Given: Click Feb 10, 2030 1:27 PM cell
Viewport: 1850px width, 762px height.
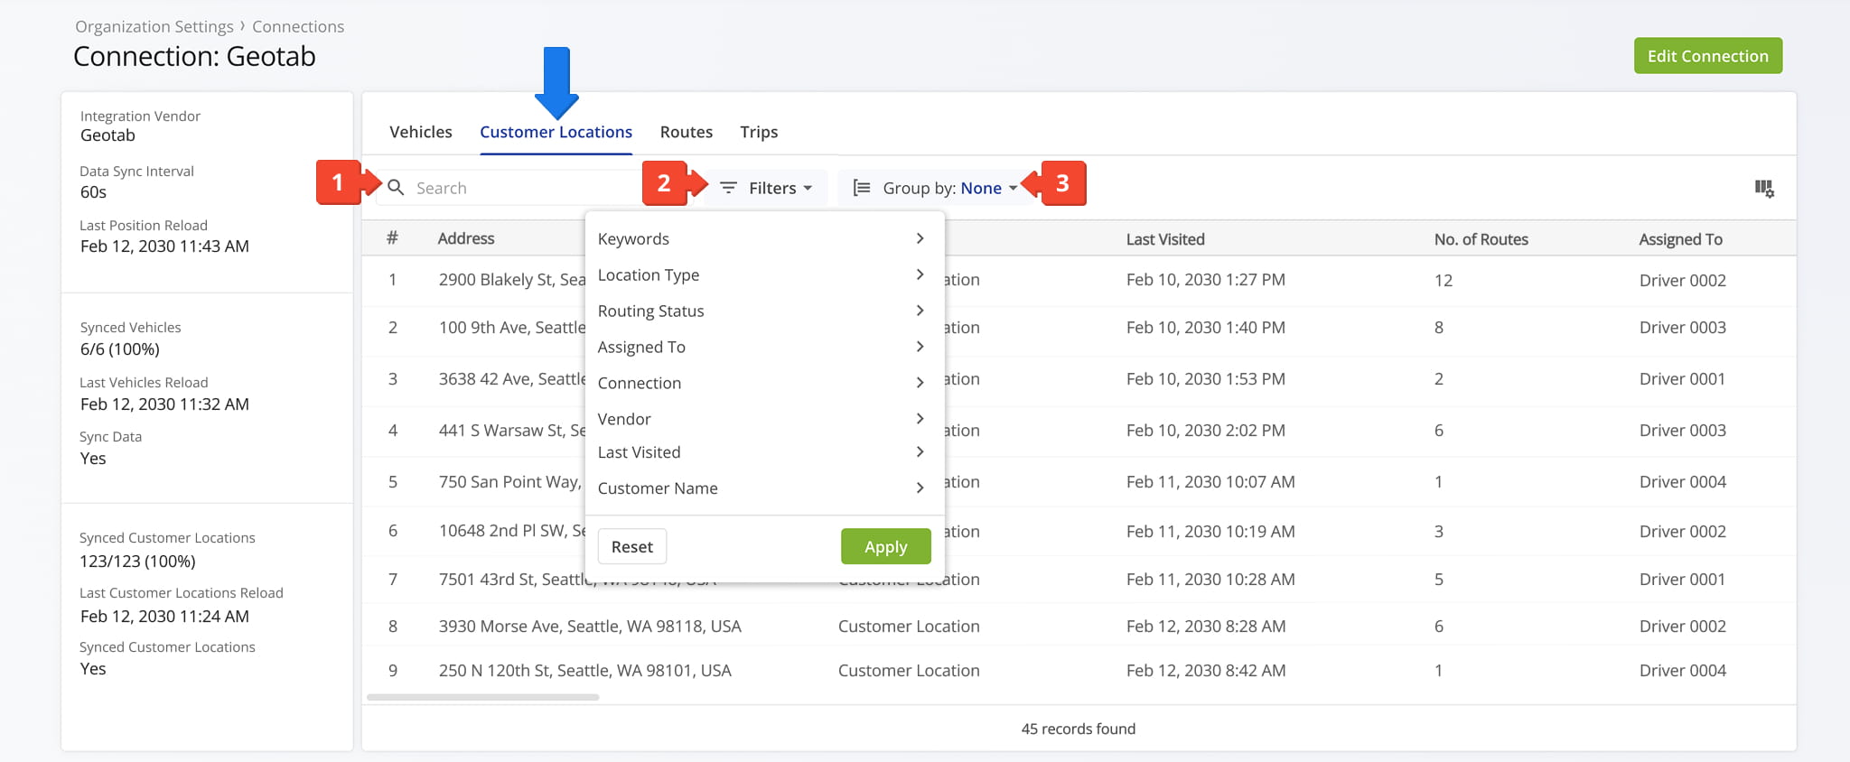Looking at the screenshot, I should pos(1206,280).
